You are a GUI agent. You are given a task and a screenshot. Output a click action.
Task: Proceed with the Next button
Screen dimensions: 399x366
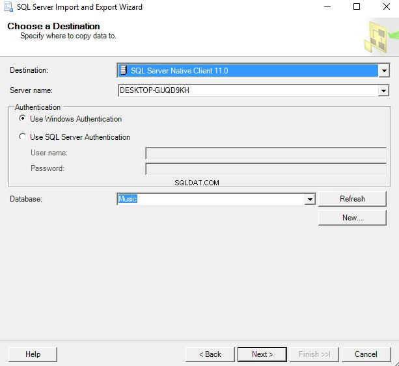[x=262, y=354]
